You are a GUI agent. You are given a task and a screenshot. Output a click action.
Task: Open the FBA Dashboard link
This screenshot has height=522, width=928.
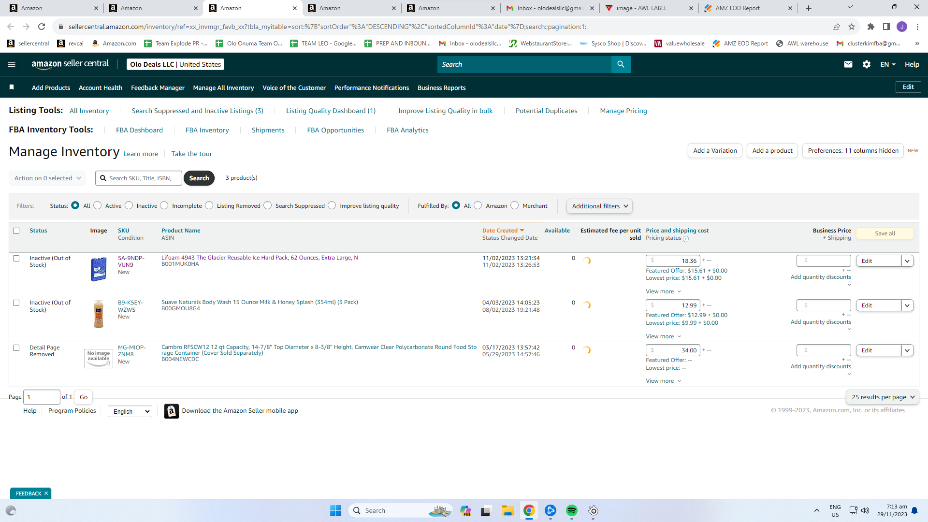tap(139, 130)
